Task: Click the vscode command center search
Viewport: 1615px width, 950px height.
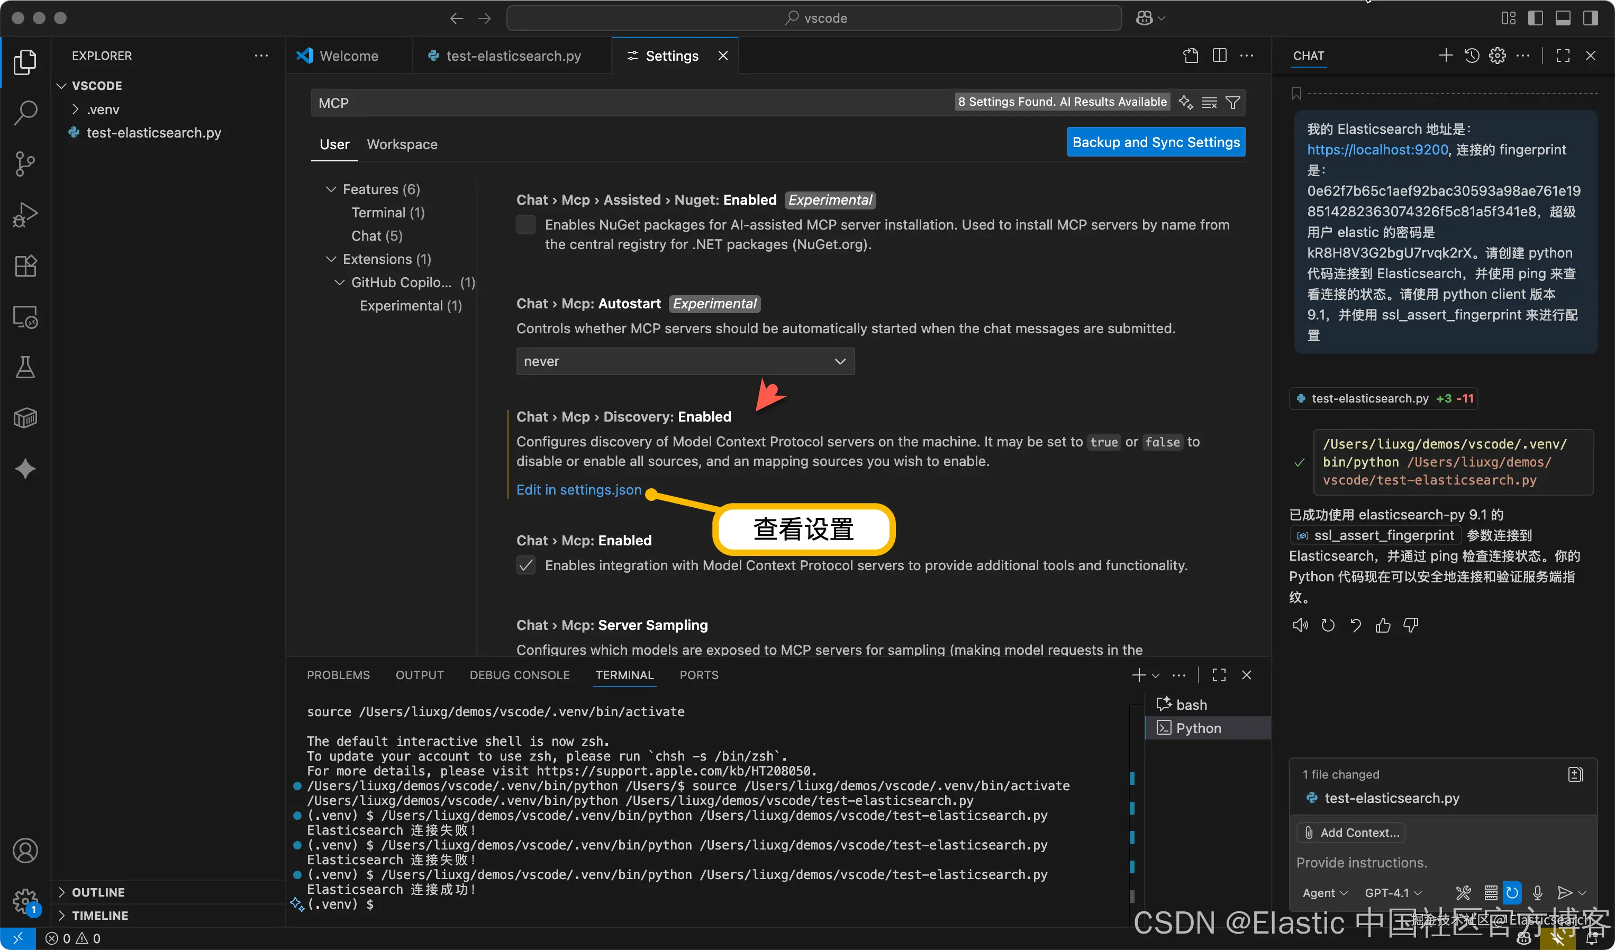Action: 814,18
